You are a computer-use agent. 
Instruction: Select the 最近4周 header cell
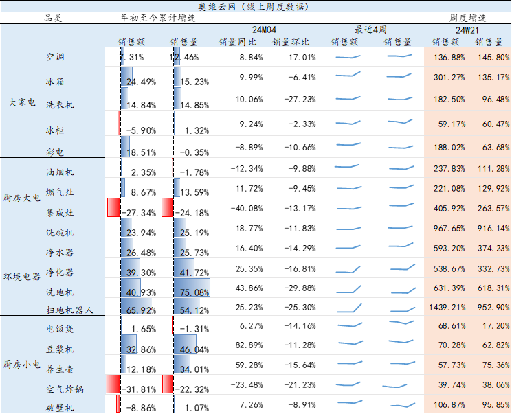coord(370,30)
